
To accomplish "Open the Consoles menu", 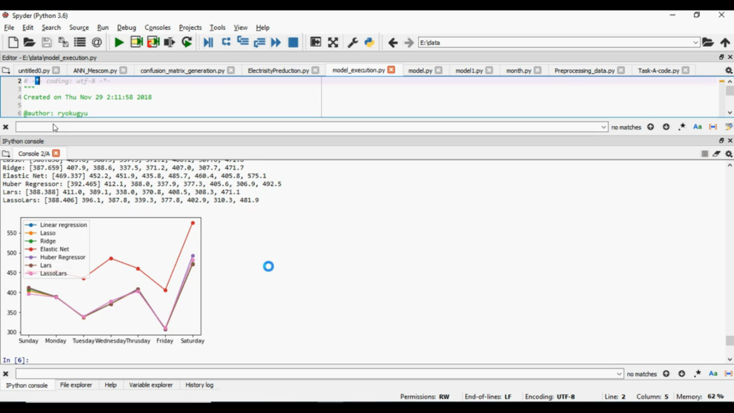I will pos(157,28).
